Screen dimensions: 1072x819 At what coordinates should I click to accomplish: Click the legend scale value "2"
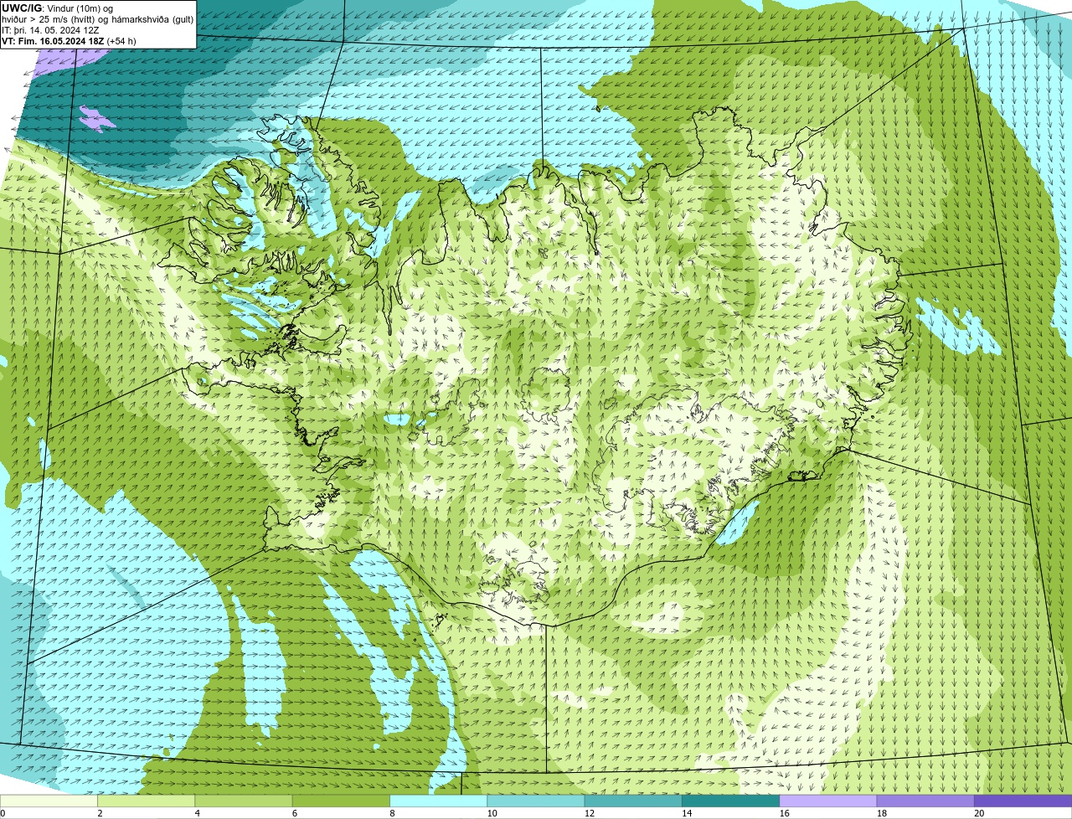pyautogui.click(x=100, y=813)
